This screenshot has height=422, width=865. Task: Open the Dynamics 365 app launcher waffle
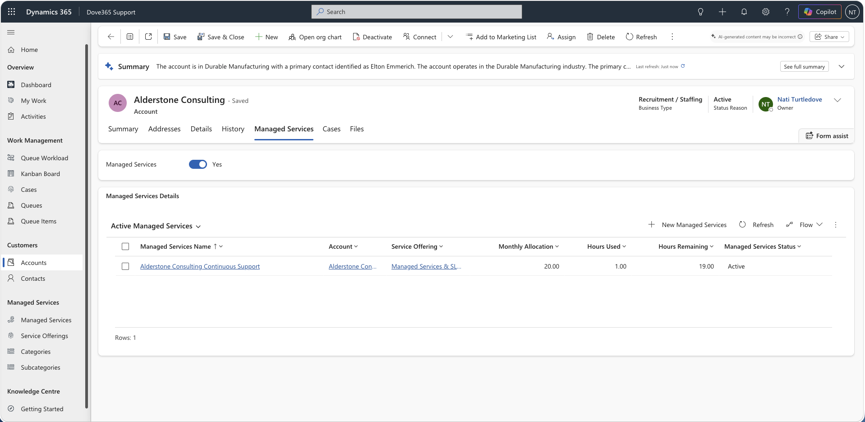(12, 12)
